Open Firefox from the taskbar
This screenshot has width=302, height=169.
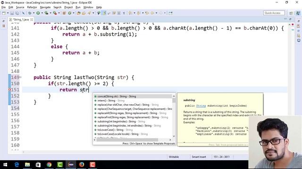[82, 165]
